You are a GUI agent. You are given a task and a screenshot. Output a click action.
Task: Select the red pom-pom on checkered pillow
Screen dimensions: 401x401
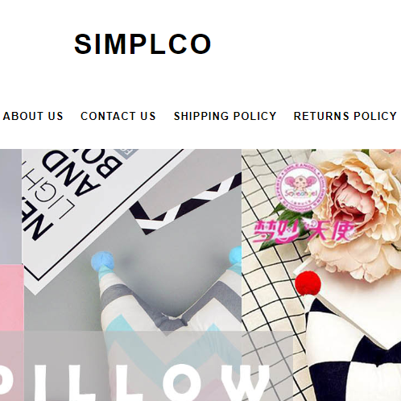tap(308, 284)
